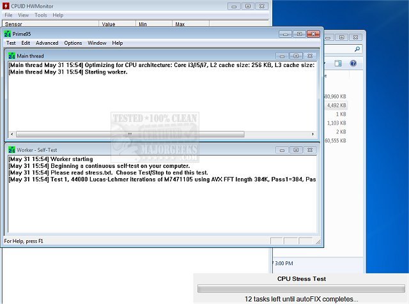Image resolution: width=409 pixels, height=304 pixels.
Task: Maximize the Prime95 main window
Action: [x=300, y=34]
